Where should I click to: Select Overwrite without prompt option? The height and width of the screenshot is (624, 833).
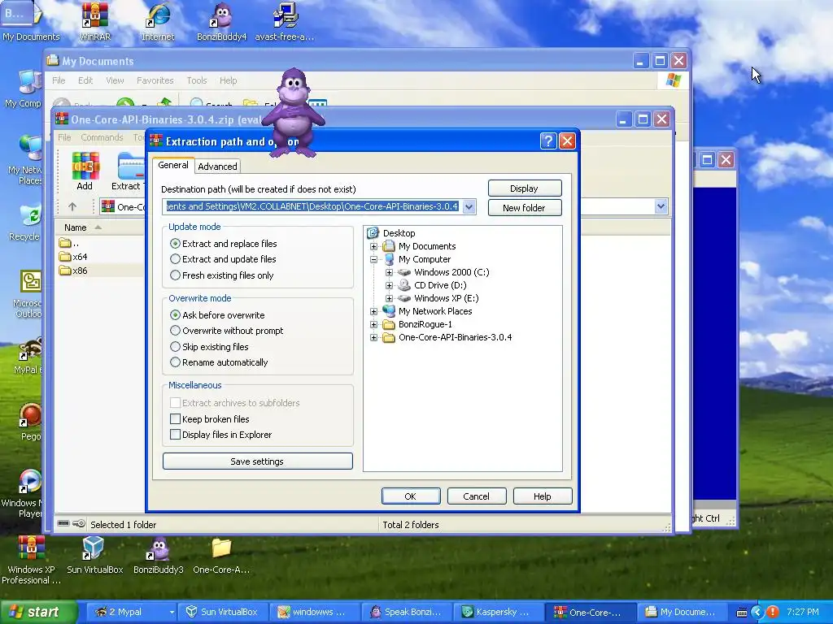[x=175, y=330]
